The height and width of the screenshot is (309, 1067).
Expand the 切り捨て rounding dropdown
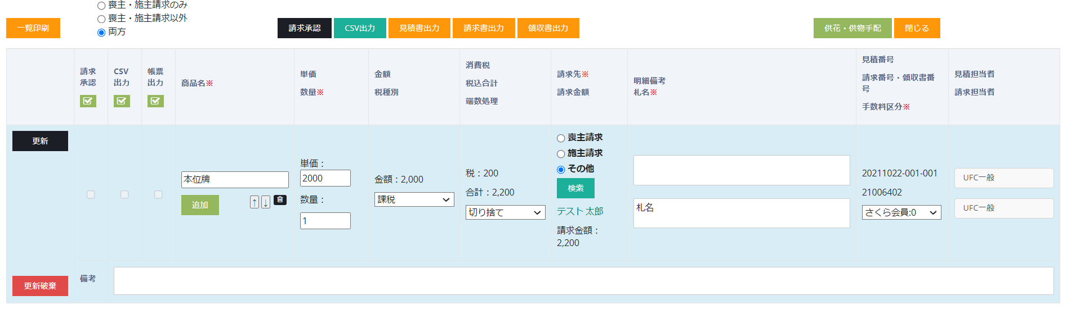tap(505, 212)
